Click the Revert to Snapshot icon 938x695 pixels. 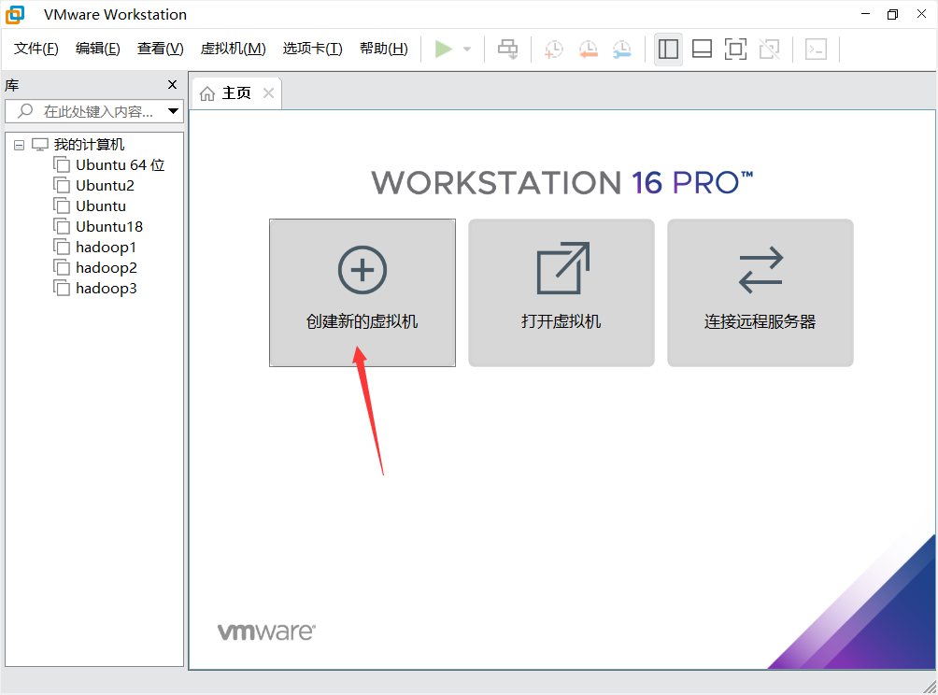coord(588,50)
